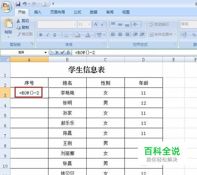Image resolution: width=197 pixels, height=175 pixels.
Task: Open the print preview quick access icon
Action: [44, 4]
